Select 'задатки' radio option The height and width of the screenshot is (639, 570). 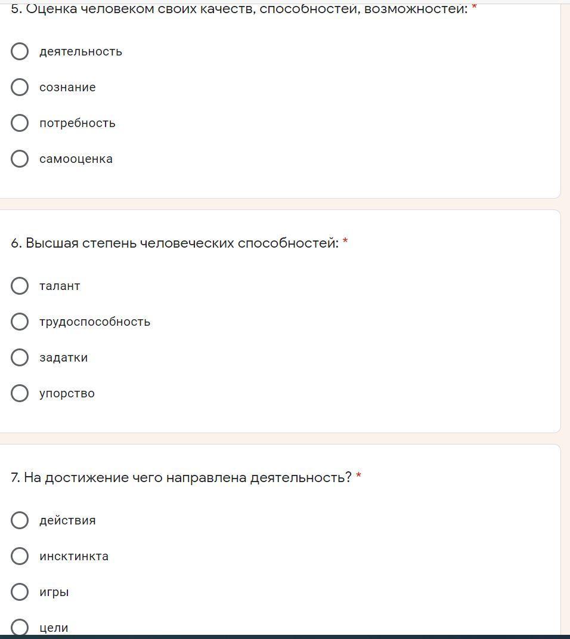point(20,357)
